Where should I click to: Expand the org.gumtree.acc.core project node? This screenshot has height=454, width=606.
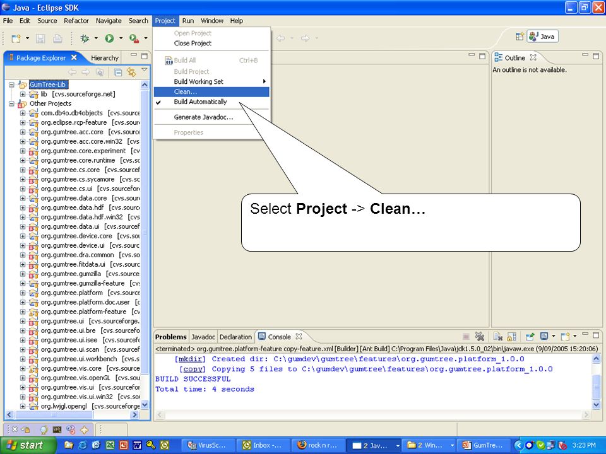click(23, 132)
